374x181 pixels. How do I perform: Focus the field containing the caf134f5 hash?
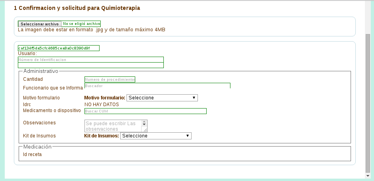click(x=59, y=48)
